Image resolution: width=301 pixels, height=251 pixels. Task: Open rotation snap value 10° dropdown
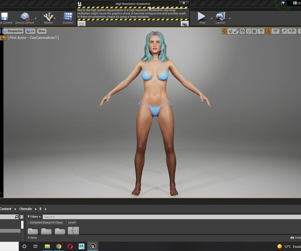[x=275, y=31]
